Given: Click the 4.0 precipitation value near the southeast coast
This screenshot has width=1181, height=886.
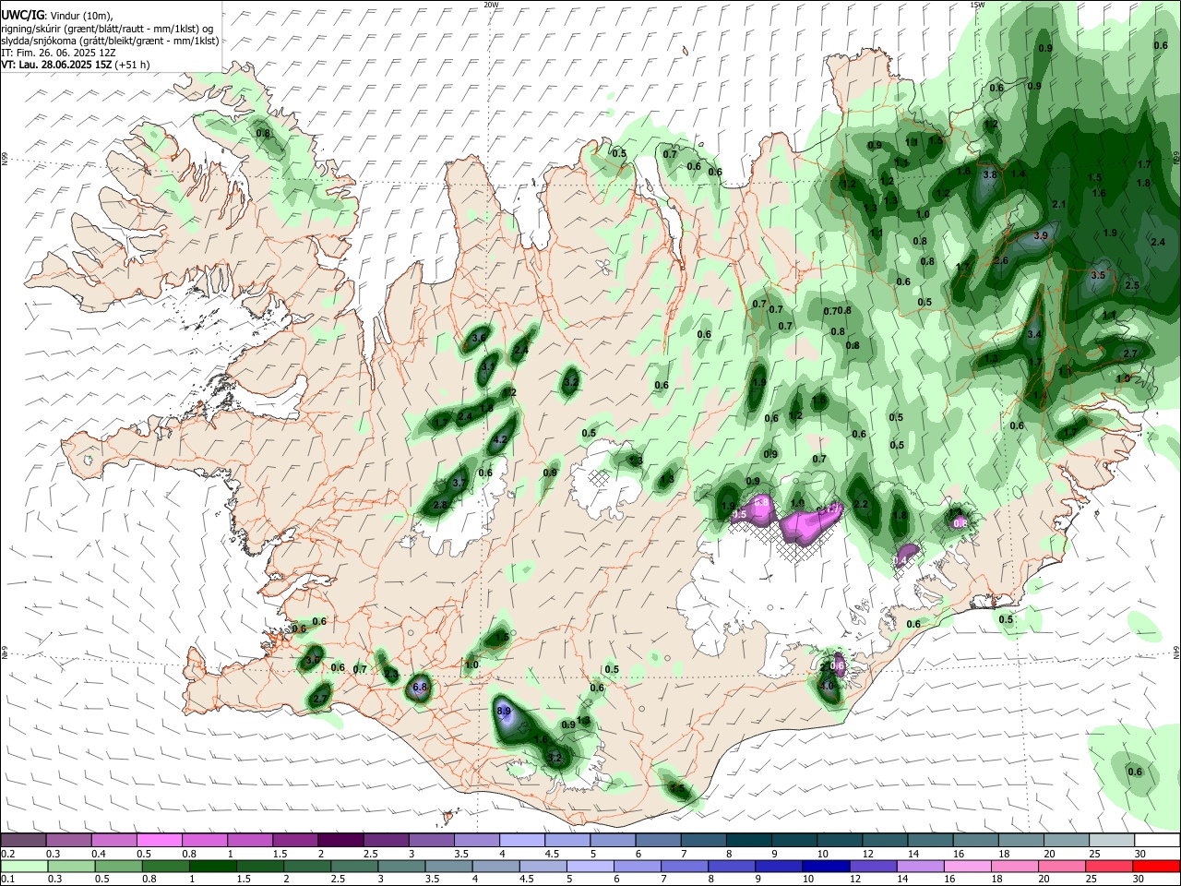Looking at the screenshot, I should [x=827, y=686].
